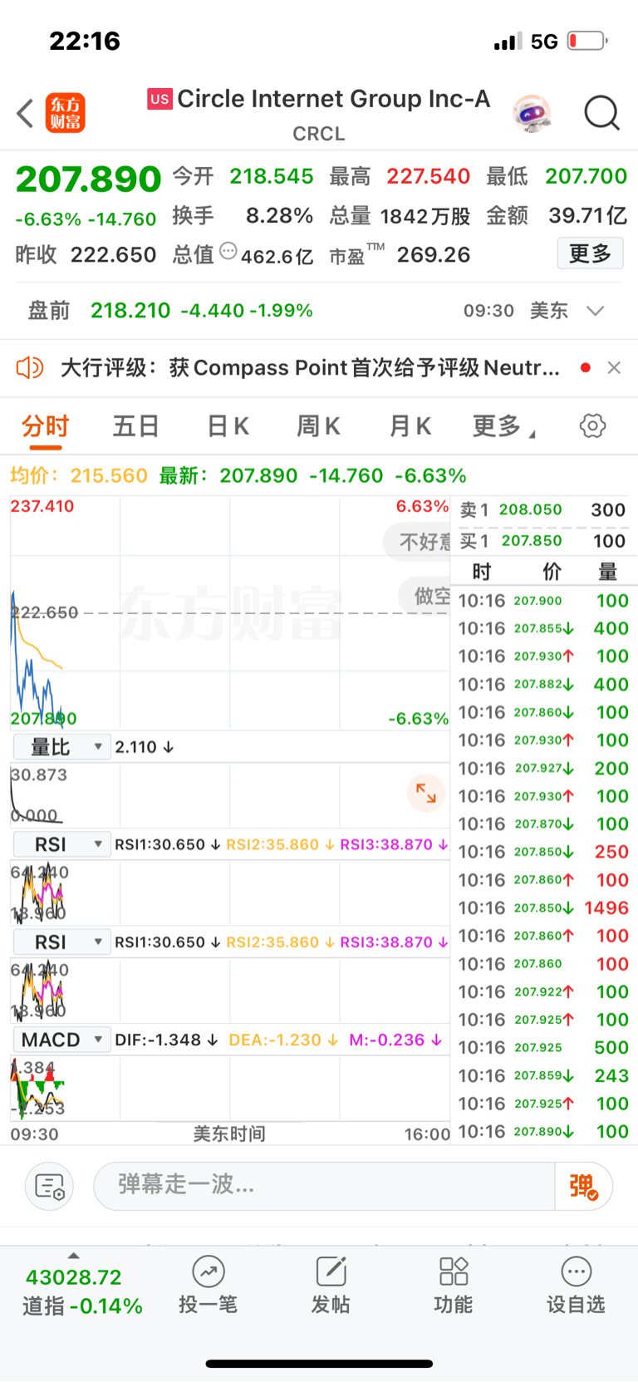Tap the 最高 227.540 value
The image size is (638, 1382).
click(x=429, y=176)
